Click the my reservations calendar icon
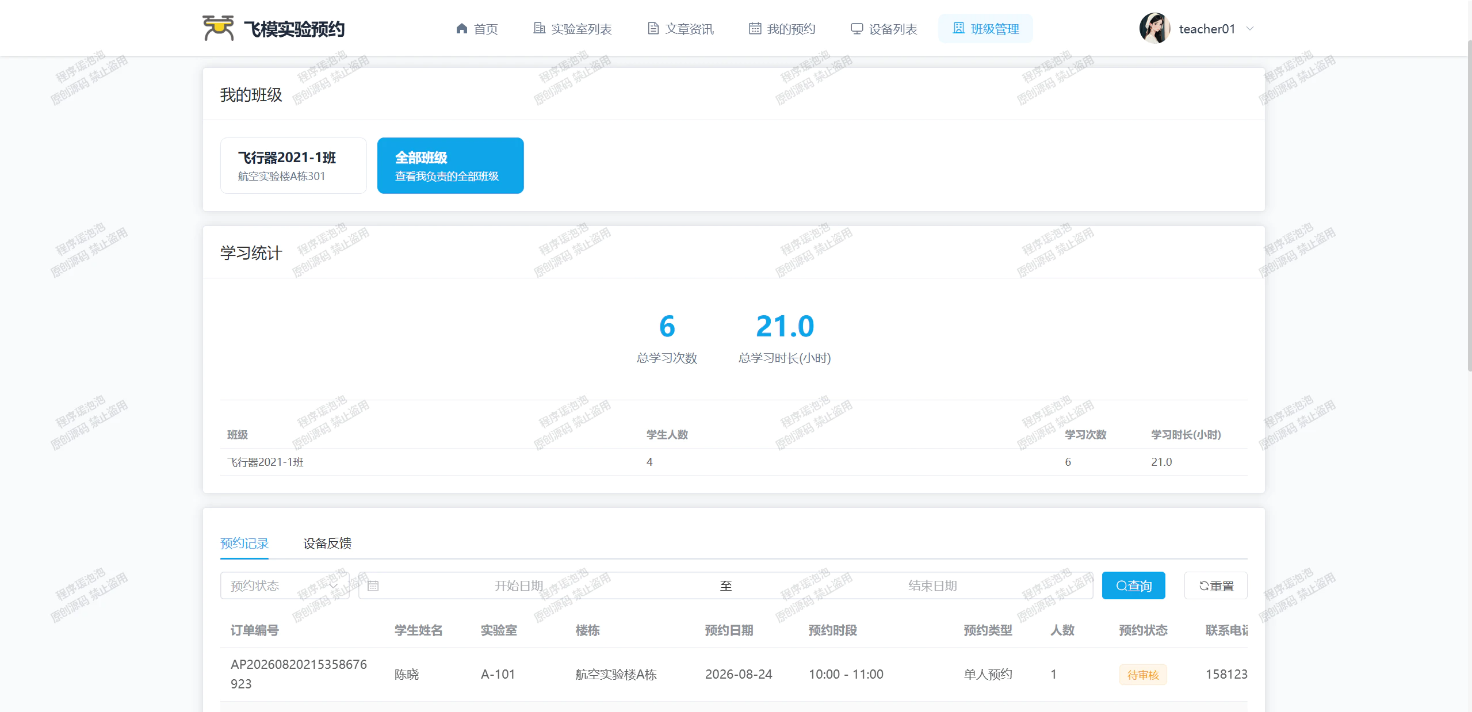This screenshot has height=712, width=1472. (x=755, y=28)
